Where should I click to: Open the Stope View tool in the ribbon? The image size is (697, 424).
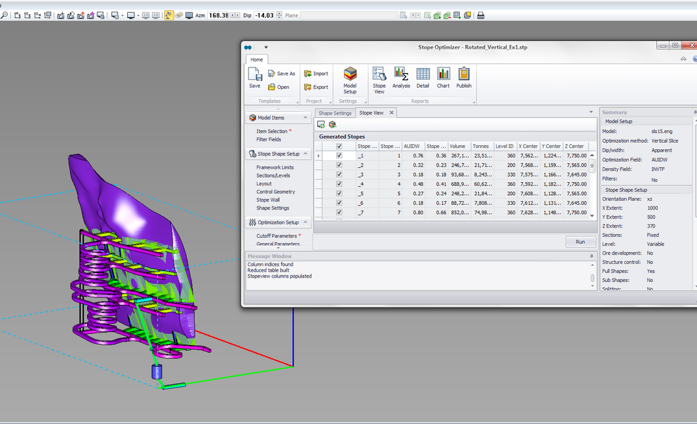point(379,78)
